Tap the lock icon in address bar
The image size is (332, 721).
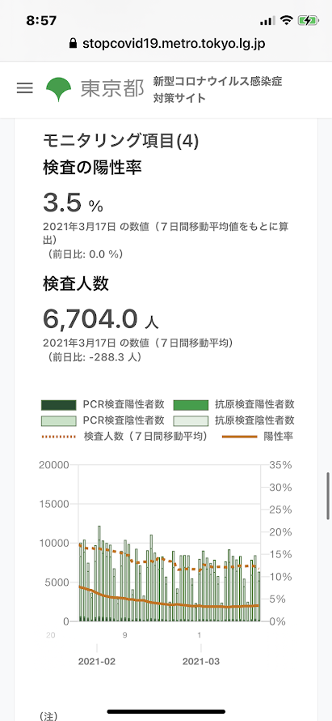(x=72, y=43)
